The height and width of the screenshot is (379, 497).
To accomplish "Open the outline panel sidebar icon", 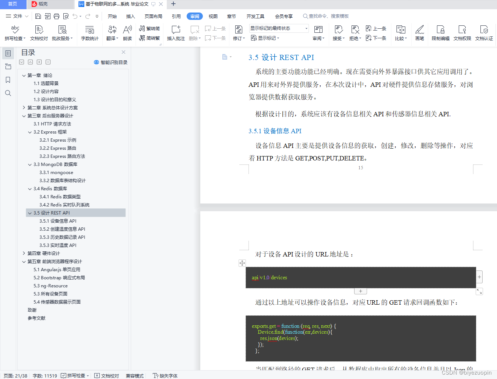I will tap(8, 53).
